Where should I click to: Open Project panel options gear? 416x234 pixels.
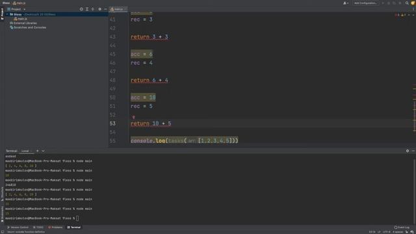(99, 9)
